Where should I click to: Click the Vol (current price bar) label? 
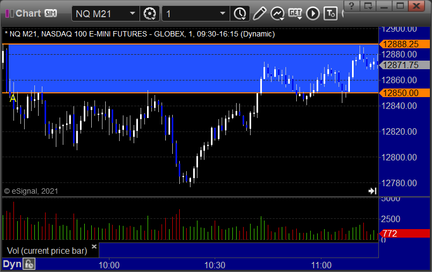[x=47, y=251]
